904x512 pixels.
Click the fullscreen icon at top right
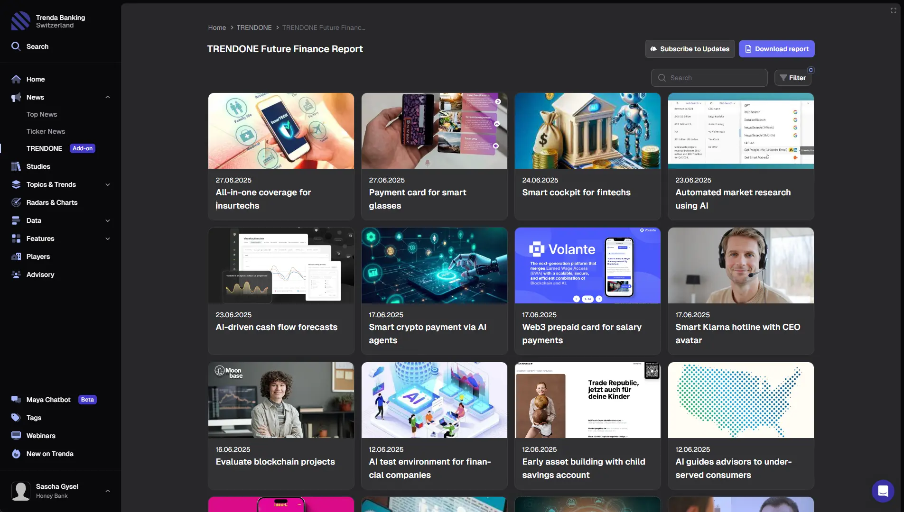[893, 10]
